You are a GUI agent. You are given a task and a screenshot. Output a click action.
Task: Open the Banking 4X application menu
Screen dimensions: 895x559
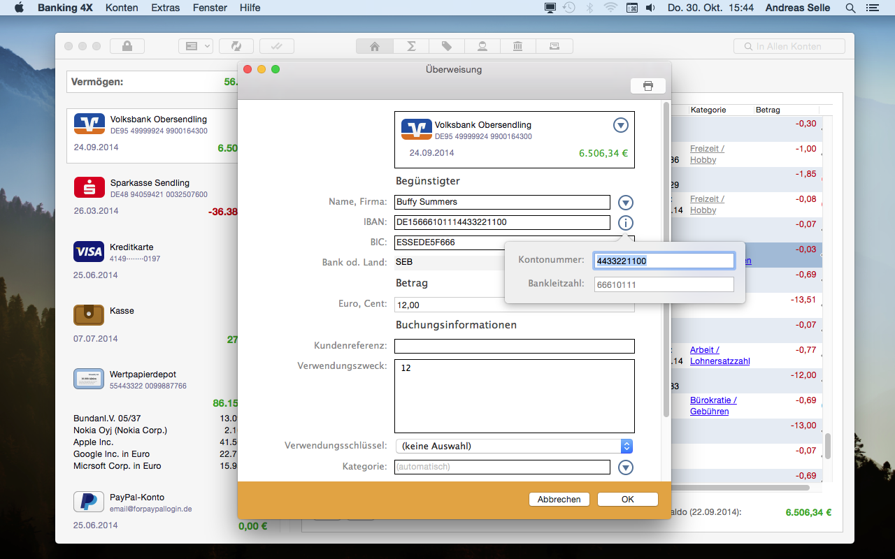65,8
